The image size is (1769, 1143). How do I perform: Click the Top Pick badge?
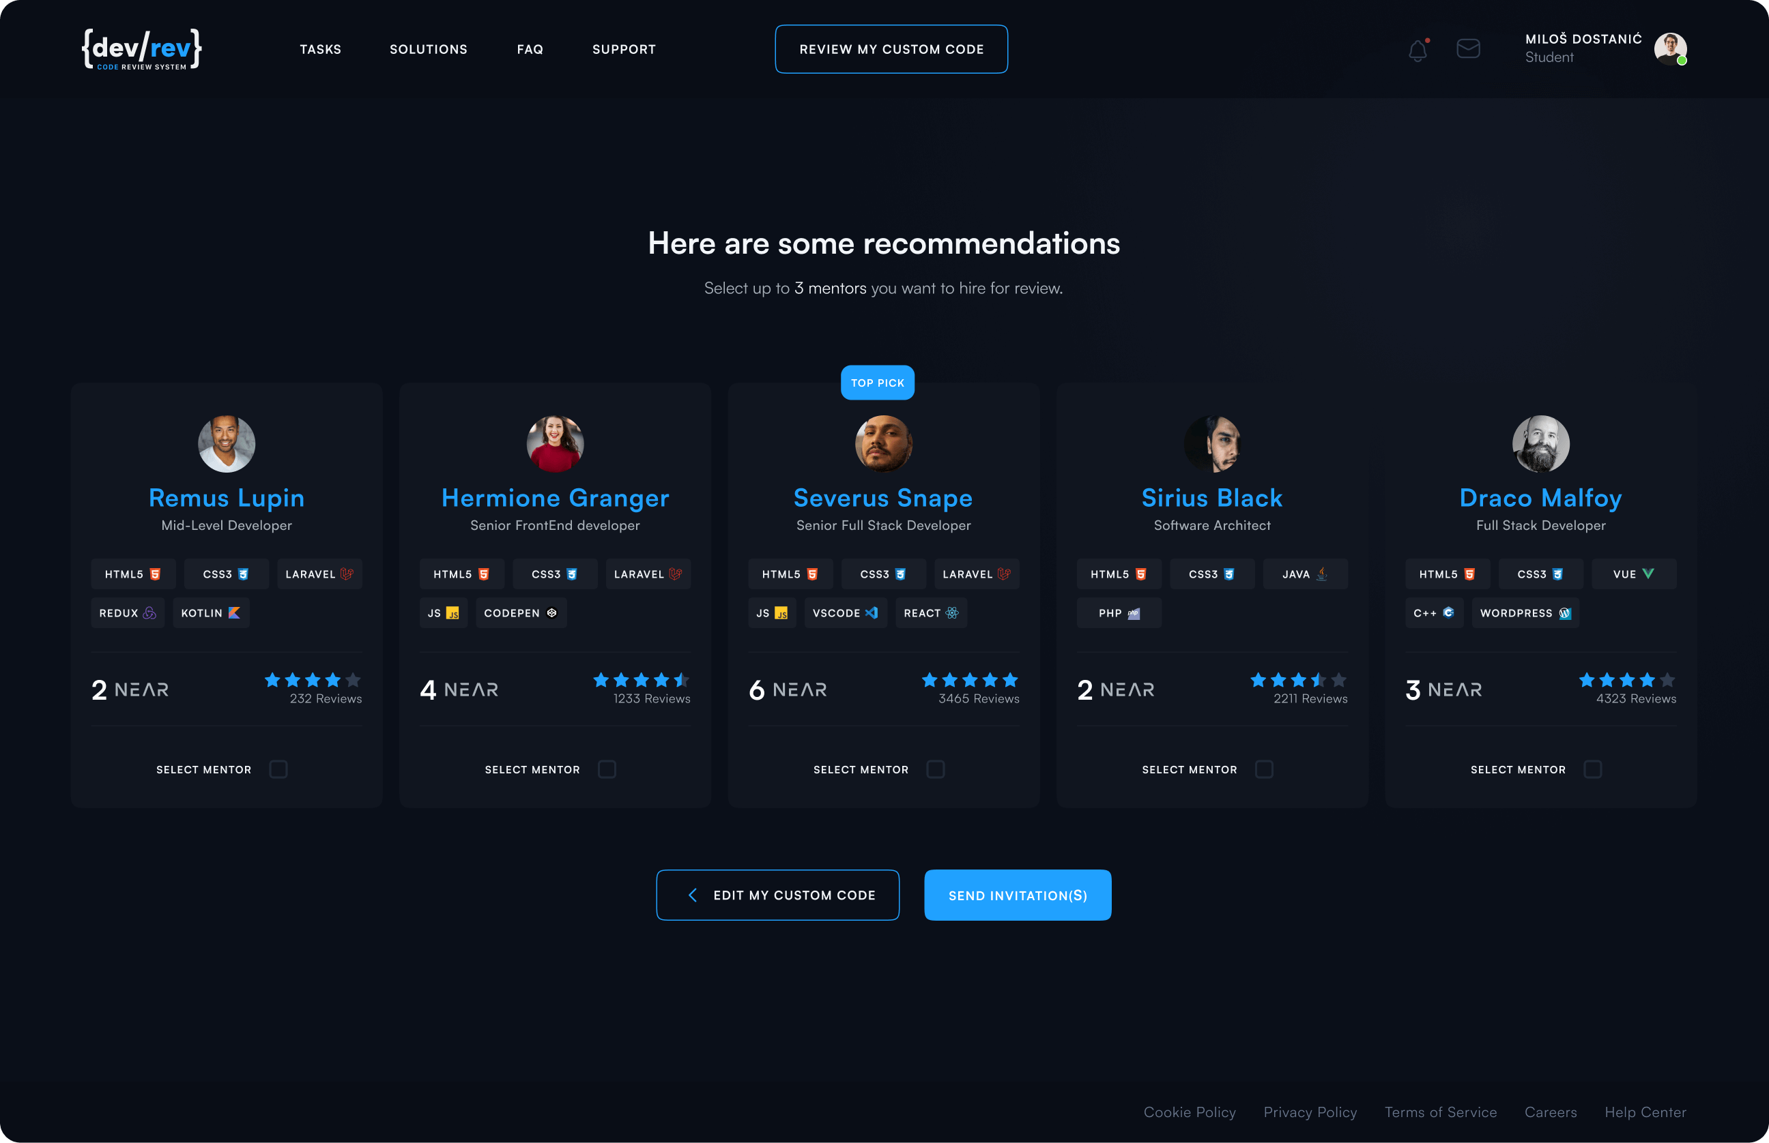pos(877,383)
